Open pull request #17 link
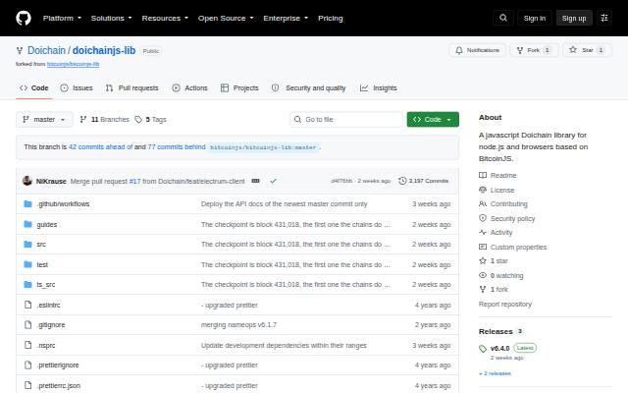Viewport: 628px width, 393px height. coord(135,181)
